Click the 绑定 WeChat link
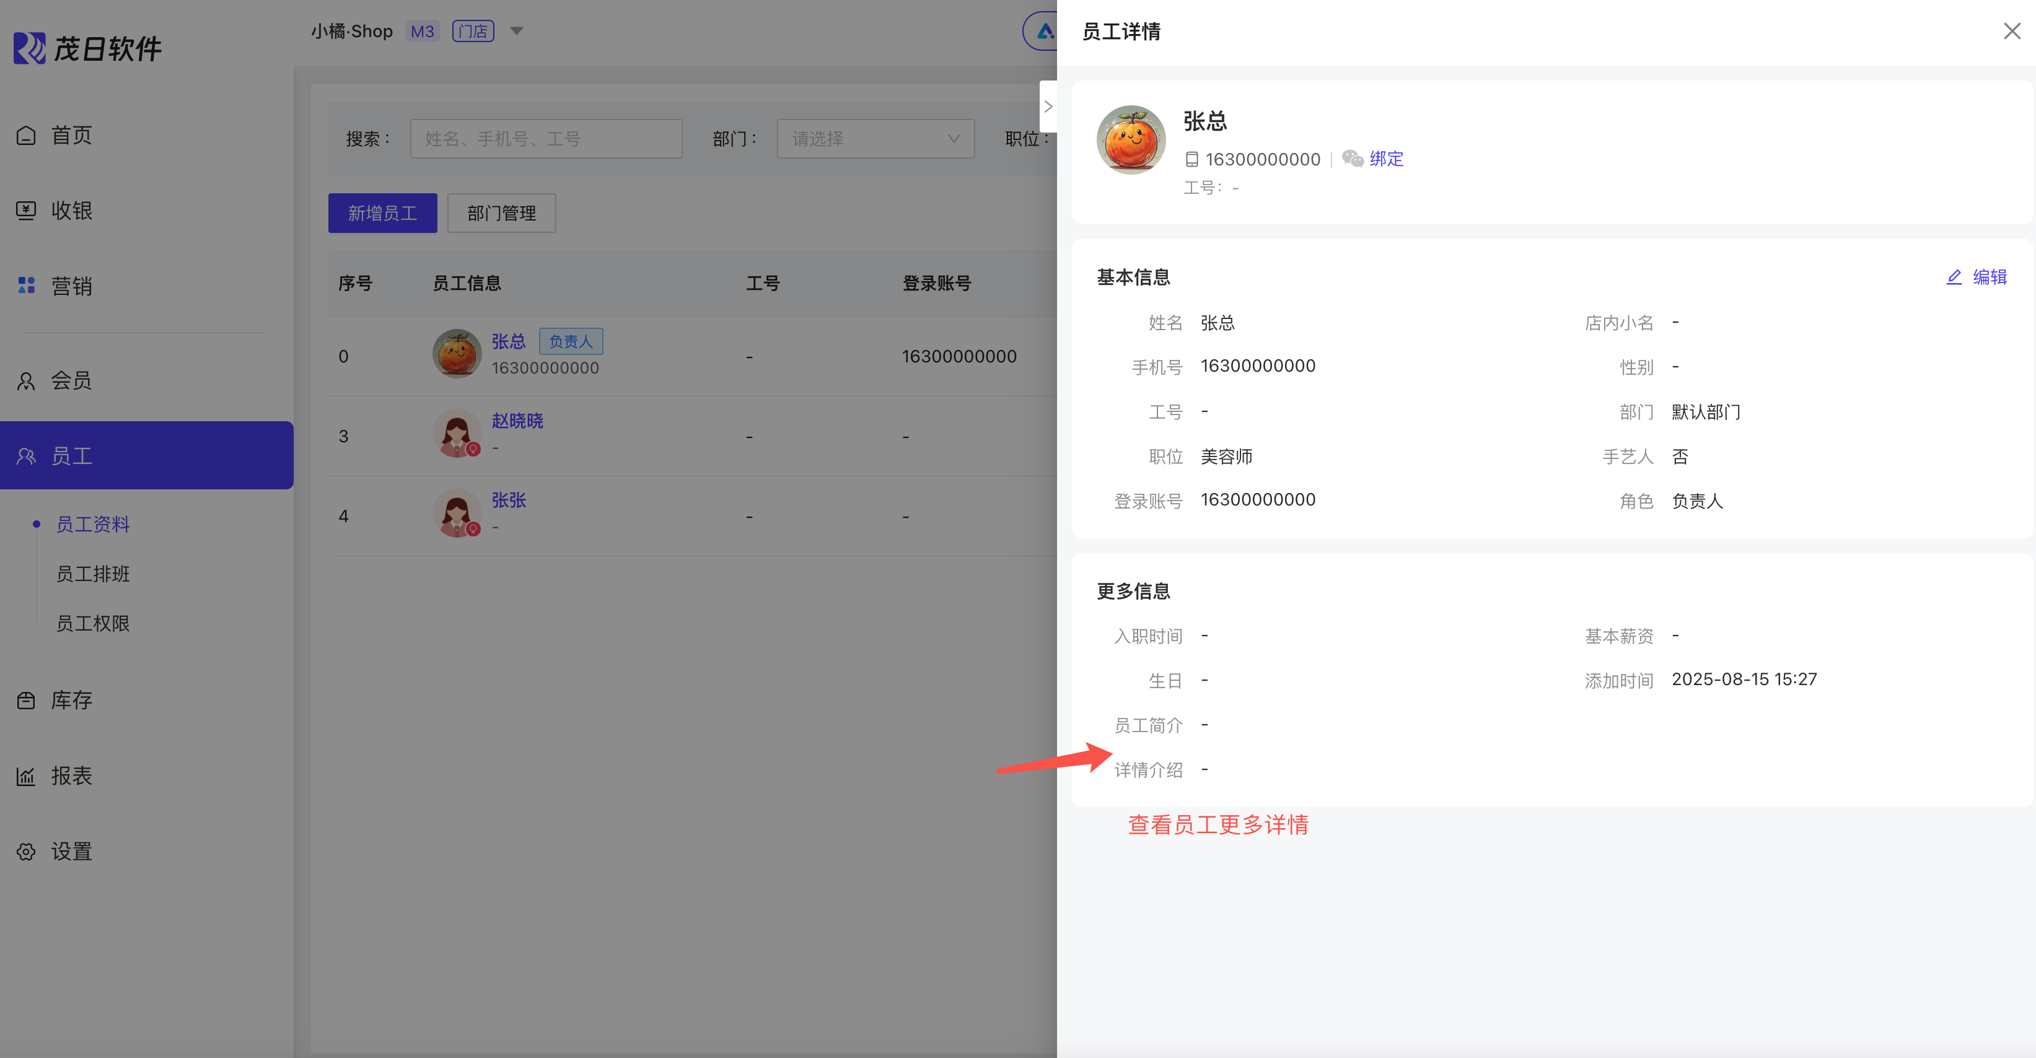2036x1058 pixels. tap(1386, 159)
